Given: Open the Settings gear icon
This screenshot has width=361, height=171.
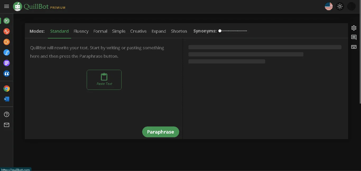Looking at the screenshot, I should point(354,28).
